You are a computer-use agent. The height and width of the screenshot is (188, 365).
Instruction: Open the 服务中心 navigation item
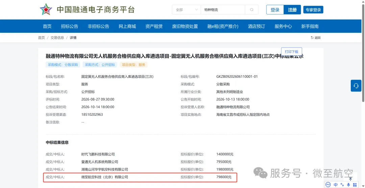coord(283,26)
